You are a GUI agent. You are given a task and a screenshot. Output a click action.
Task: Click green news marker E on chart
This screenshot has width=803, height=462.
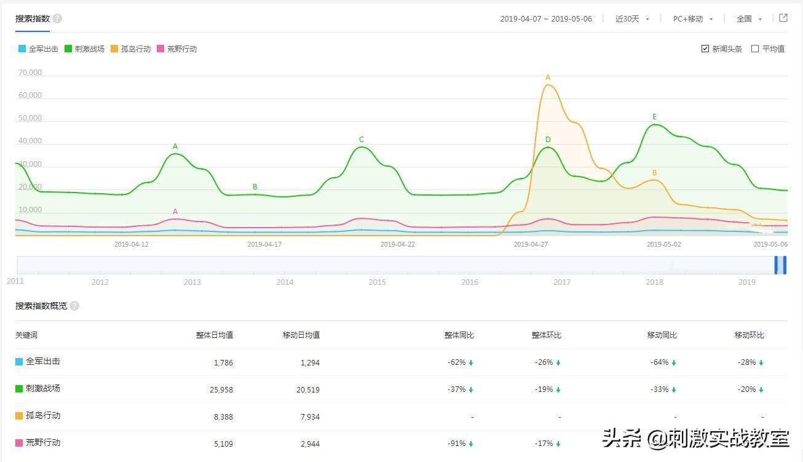tap(654, 117)
